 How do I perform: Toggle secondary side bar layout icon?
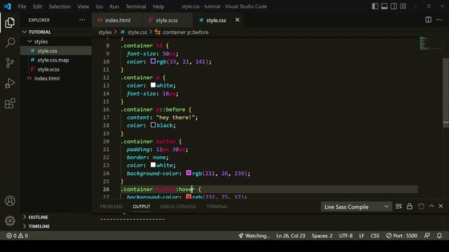click(x=394, y=6)
